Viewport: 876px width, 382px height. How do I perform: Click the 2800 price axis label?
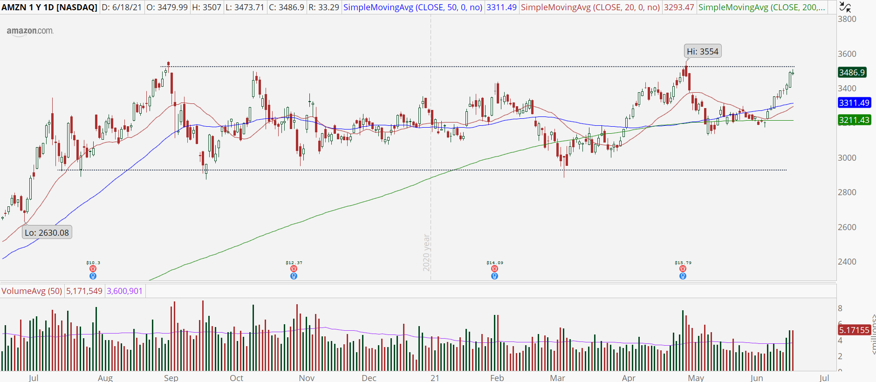tap(847, 192)
